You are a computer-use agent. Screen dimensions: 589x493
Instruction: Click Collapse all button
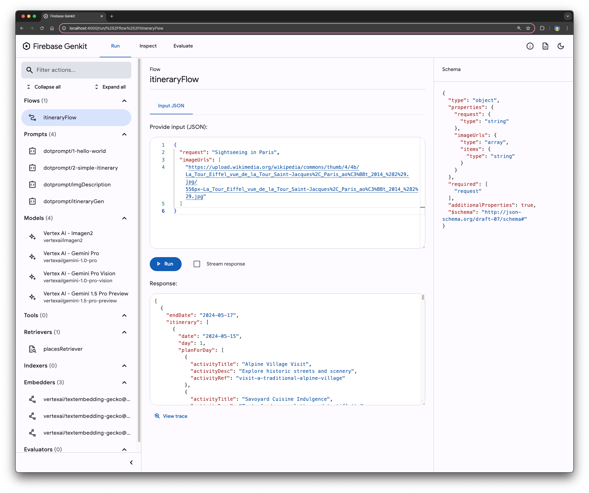tap(44, 87)
